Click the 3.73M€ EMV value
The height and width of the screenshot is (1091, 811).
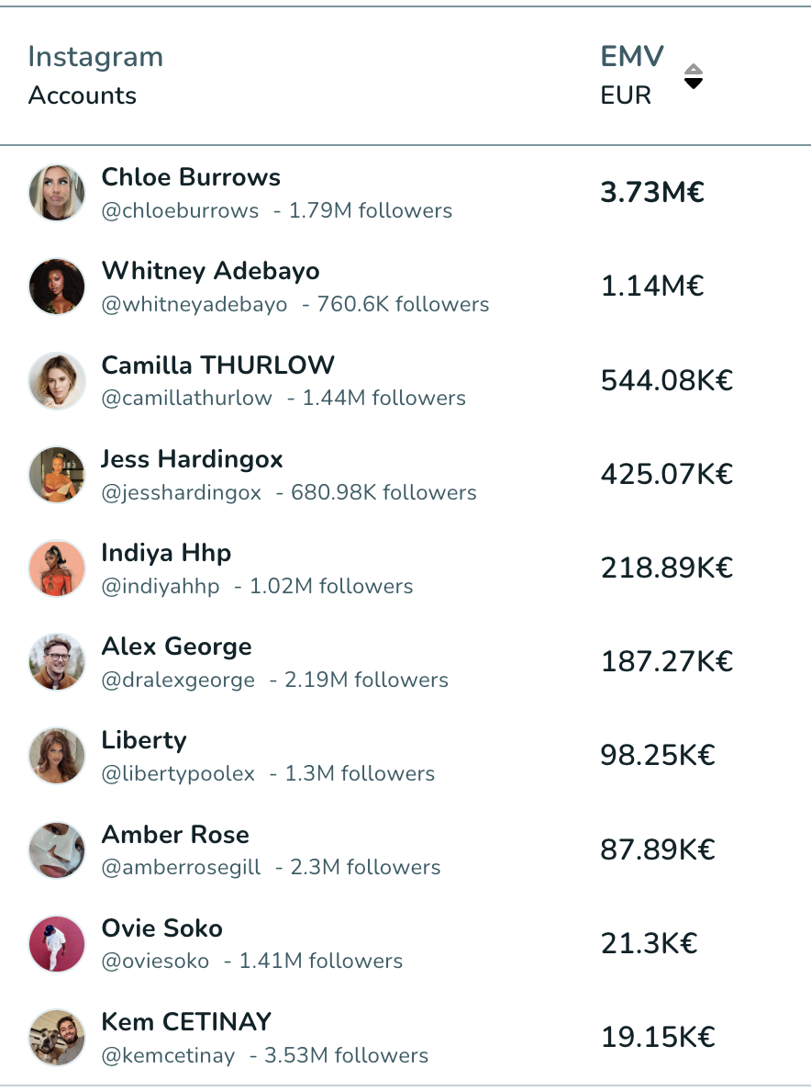tap(652, 192)
